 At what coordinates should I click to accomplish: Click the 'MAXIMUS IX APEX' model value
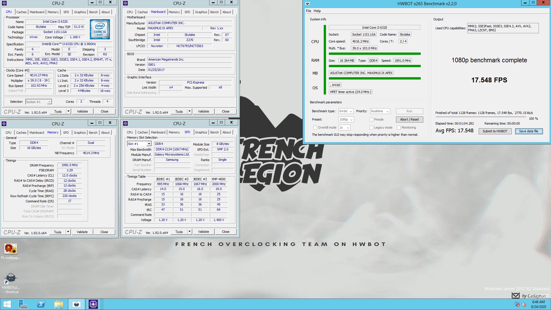pos(174,28)
